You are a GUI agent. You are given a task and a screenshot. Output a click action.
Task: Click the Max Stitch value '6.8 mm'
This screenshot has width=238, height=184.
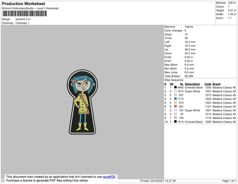[x=189, y=65]
